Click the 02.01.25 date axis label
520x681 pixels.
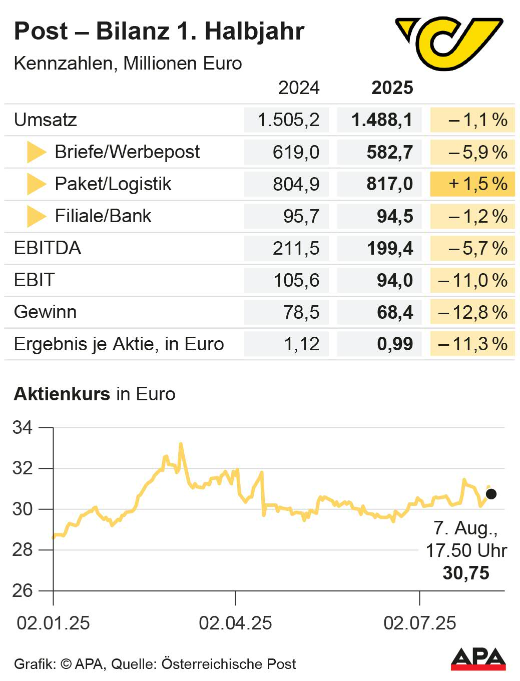[53, 623]
